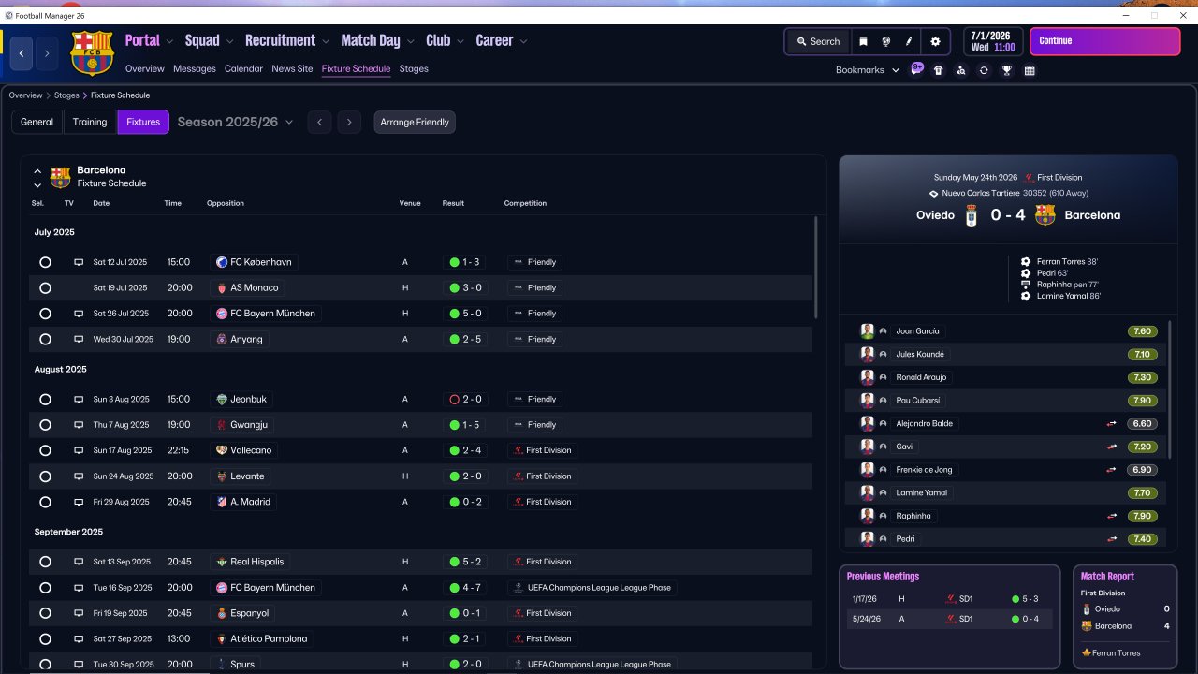Expand the Portal menu dropdown arrow
This screenshot has height=674, width=1198.
169,41
